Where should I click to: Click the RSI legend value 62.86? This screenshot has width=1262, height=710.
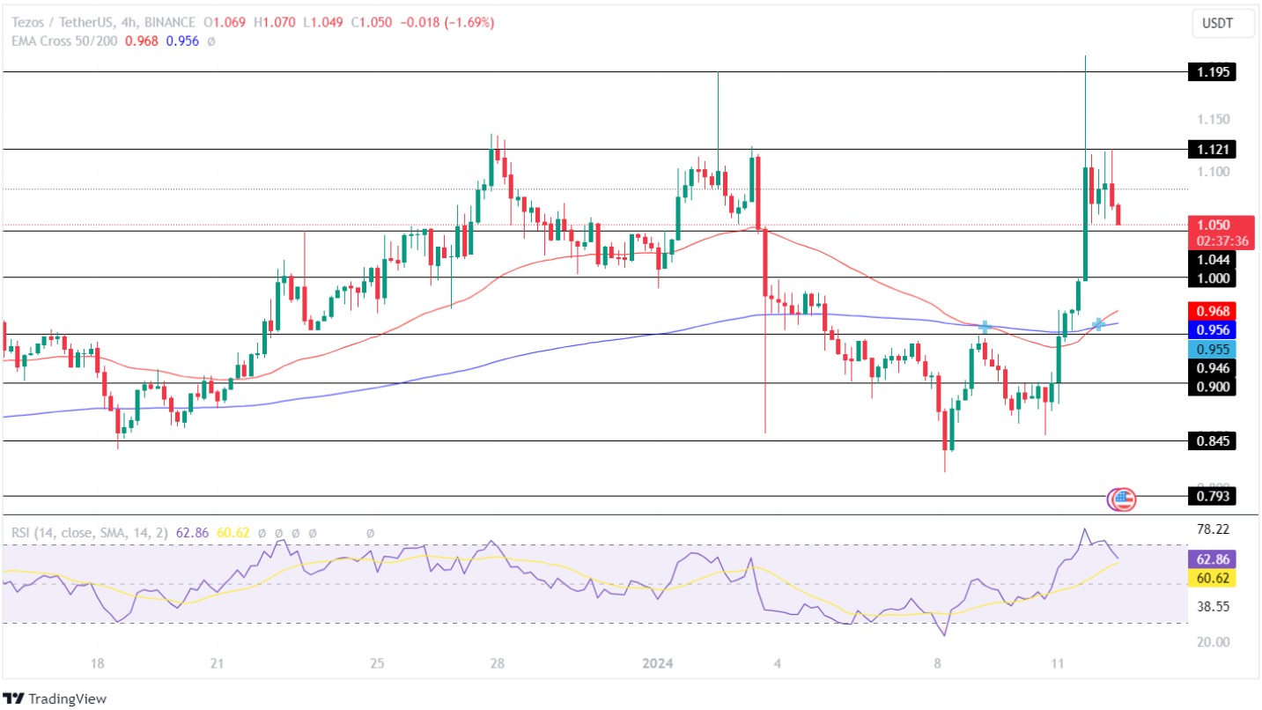click(193, 533)
